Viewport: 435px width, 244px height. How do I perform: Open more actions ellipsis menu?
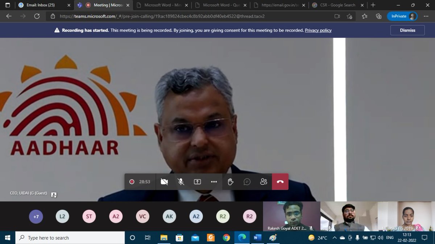[x=214, y=182]
